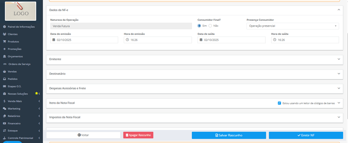Expand the Destinatário section chevron
The width and height of the screenshot is (348, 143).
pos(339,74)
